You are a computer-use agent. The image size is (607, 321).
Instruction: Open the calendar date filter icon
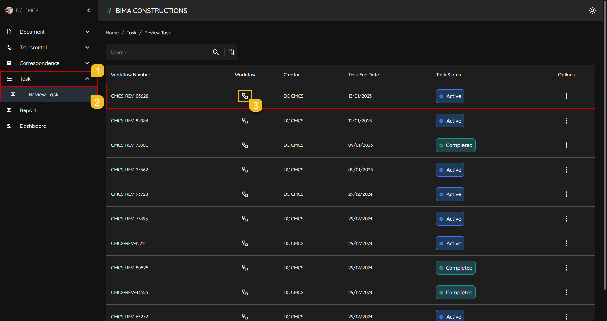click(x=231, y=52)
